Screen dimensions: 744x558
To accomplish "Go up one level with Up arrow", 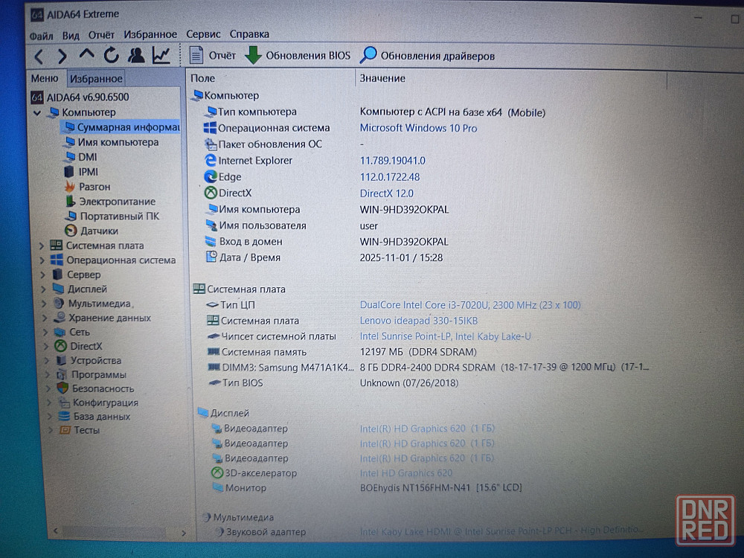I will [87, 55].
